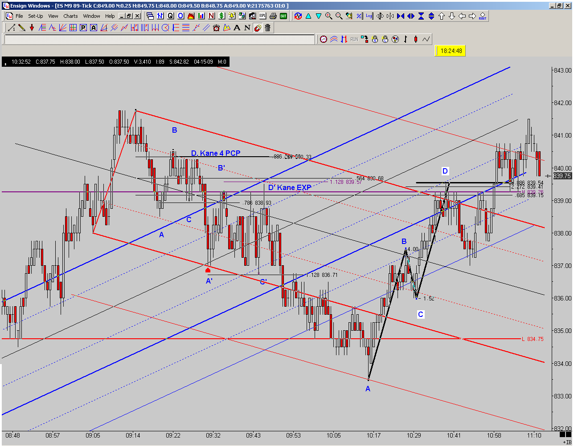Select the trend line drawing tool

[12, 28]
